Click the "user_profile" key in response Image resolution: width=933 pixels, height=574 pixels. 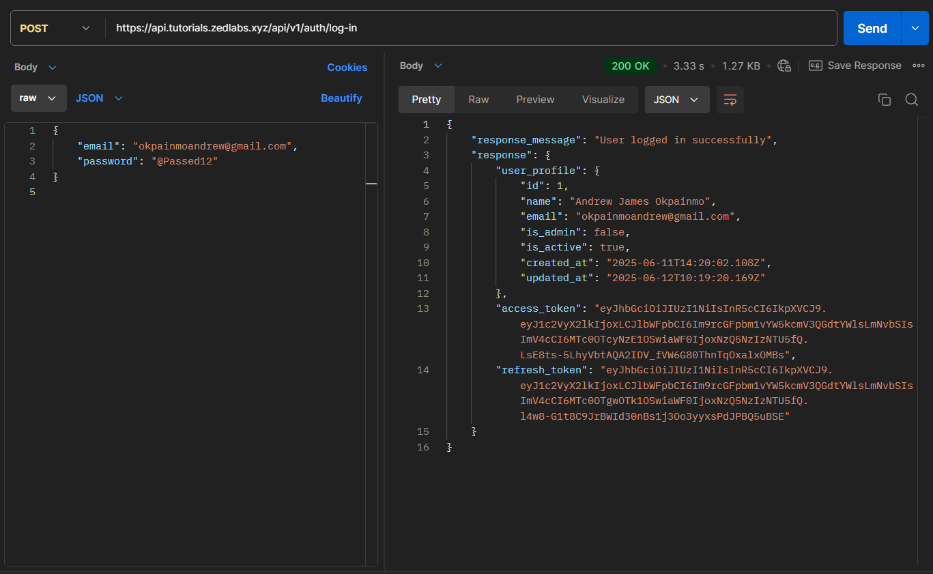539,171
